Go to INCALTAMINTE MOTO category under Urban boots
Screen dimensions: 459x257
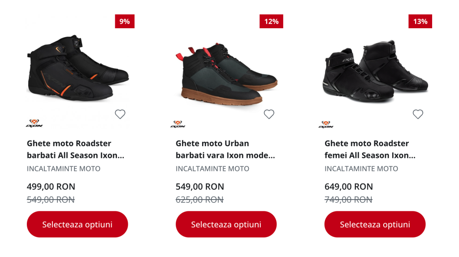212,169
